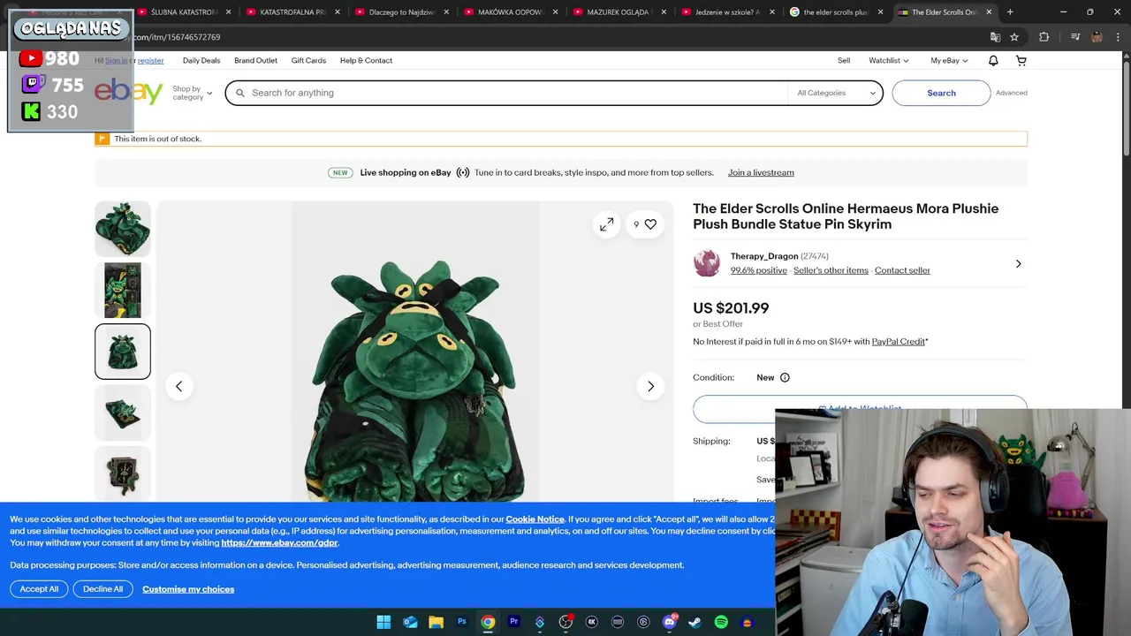The height and width of the screenshot is (636, 1131).
Task: Open the Shop by category dropdown
Action: coord(192,93)
